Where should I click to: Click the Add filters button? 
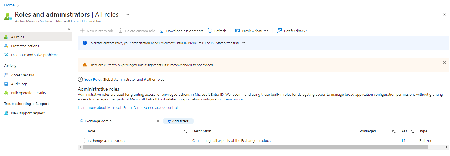pyautogui.click(x=178, y=121)
